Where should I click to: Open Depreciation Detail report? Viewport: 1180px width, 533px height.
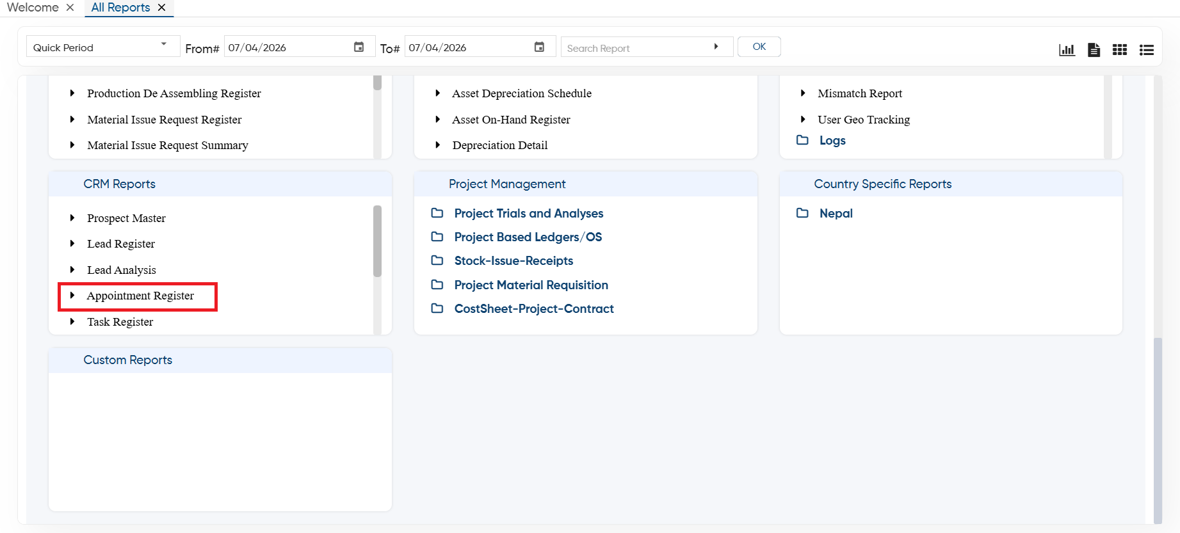(x=500, y=145)
